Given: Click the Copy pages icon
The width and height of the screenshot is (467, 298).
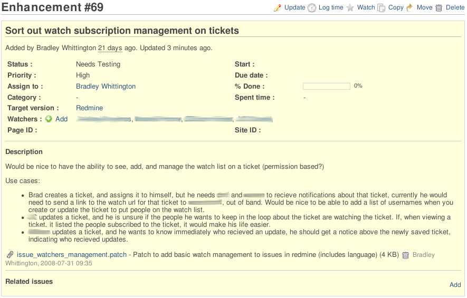Looking at the screenshot, I should [x=382, y=8].
